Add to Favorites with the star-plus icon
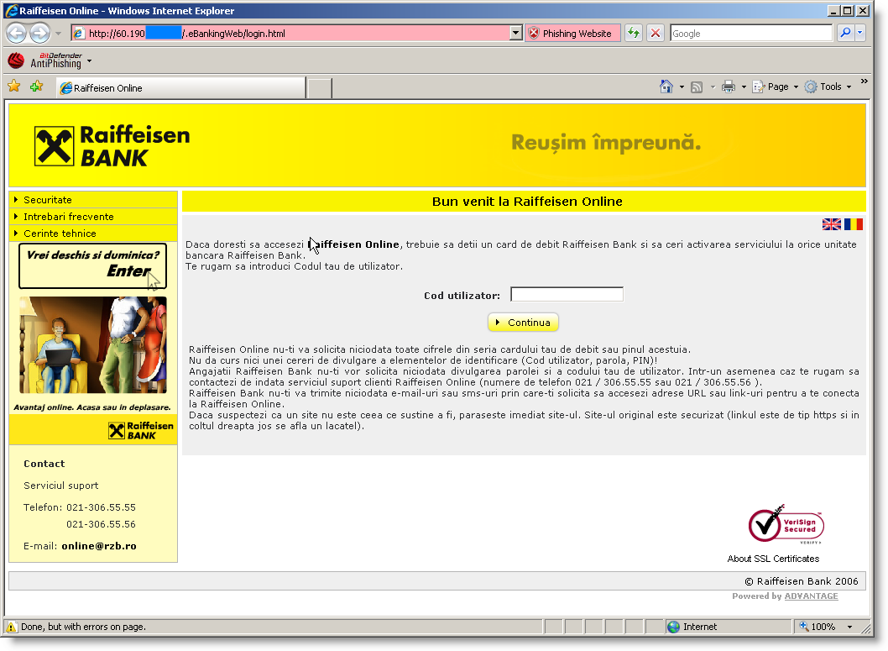Image resolution: width=888 pixels, height=651 pixels. point(37,87)
